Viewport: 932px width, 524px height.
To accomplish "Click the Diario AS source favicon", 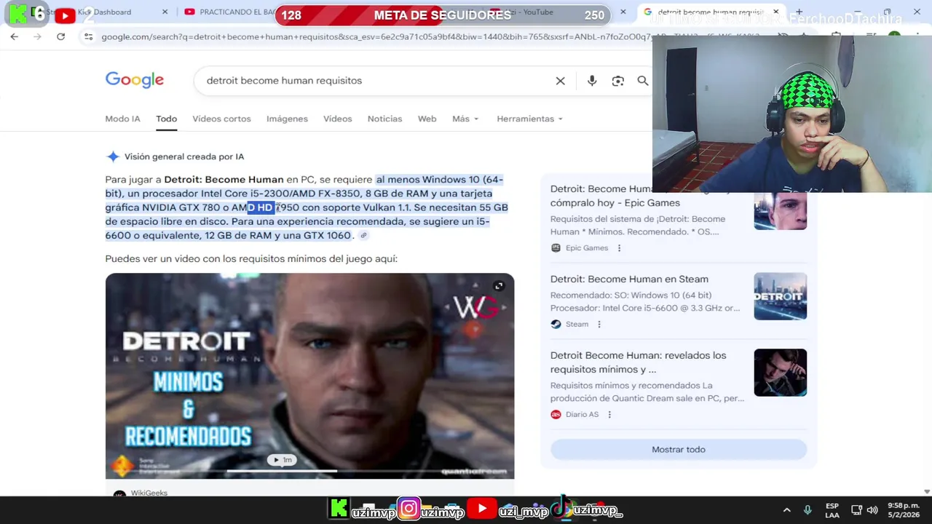I will [x=556, y=415].
